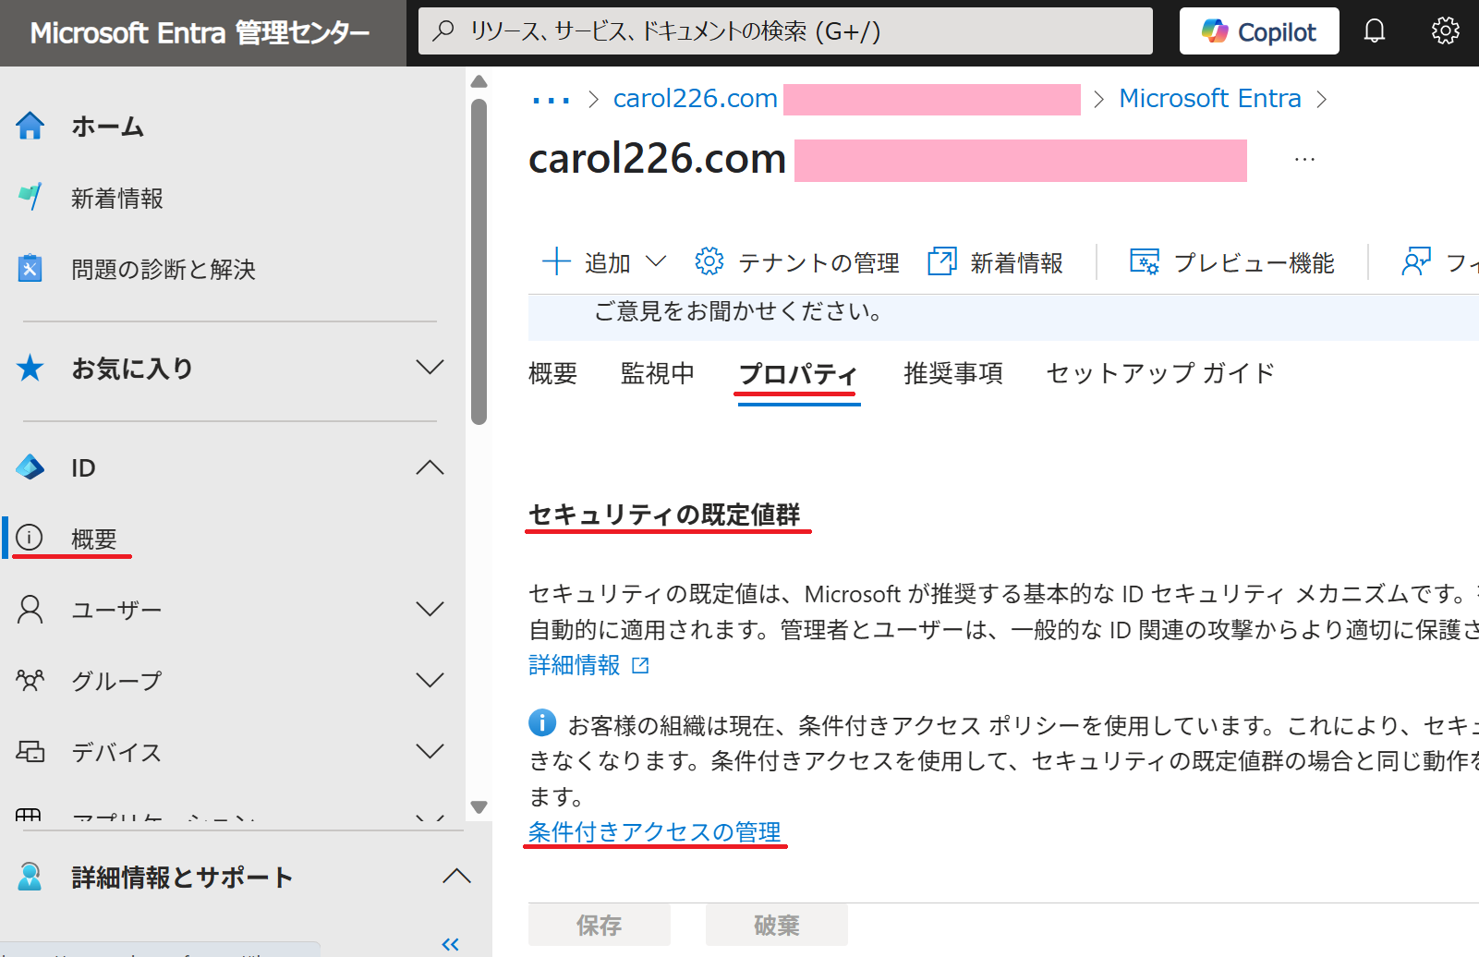This screenshot has height=957, width=1479.
Task: Collapse sidebar with double chevron icon
Action: click(451, 943)
